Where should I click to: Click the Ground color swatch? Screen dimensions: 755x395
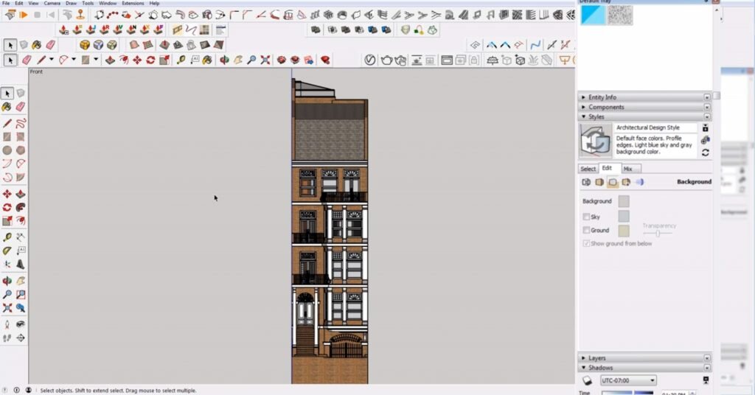(624, 231)
